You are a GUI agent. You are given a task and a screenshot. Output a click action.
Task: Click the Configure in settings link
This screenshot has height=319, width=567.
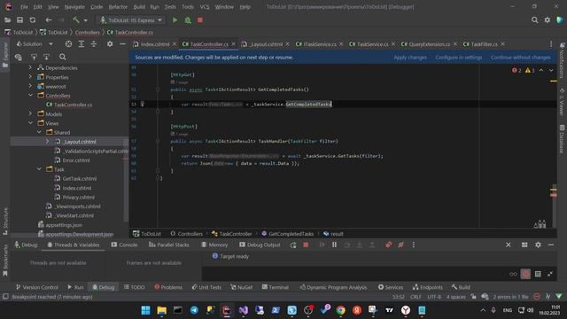pos(459,57)
